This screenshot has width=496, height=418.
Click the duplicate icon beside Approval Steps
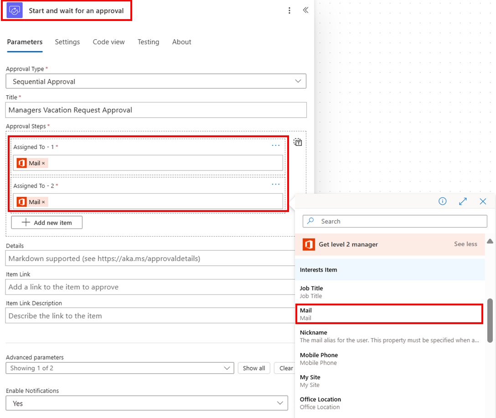[297, 142]
